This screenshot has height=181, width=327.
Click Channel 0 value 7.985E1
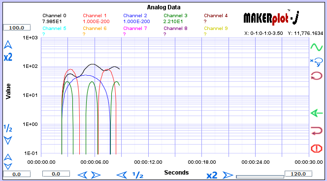pyautogui.click(x=52, y=22)
